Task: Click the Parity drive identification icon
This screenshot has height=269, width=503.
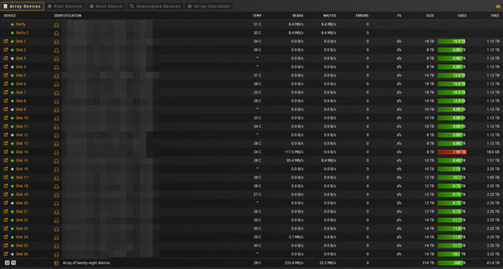Action: [56, 25]
